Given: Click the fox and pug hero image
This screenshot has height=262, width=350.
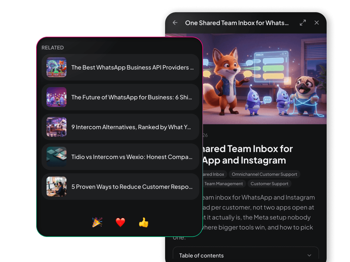Looking at the screenshot, I should (x=265, y=79).
